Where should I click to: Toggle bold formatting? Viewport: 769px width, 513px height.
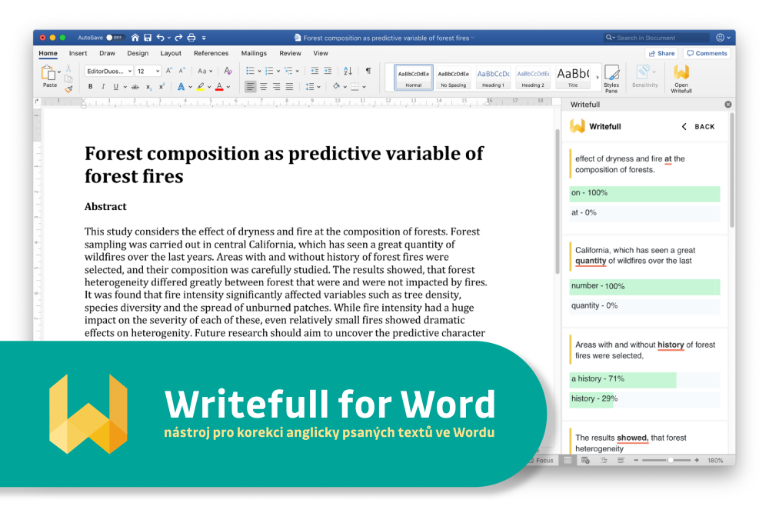(90, 87)
